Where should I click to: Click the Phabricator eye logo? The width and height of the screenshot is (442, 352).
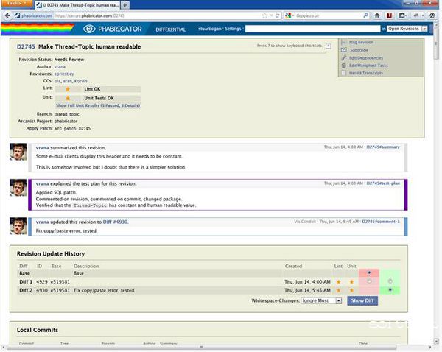[x=89, y=29]
